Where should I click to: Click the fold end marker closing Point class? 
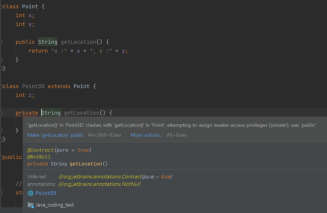coord(1,68)
